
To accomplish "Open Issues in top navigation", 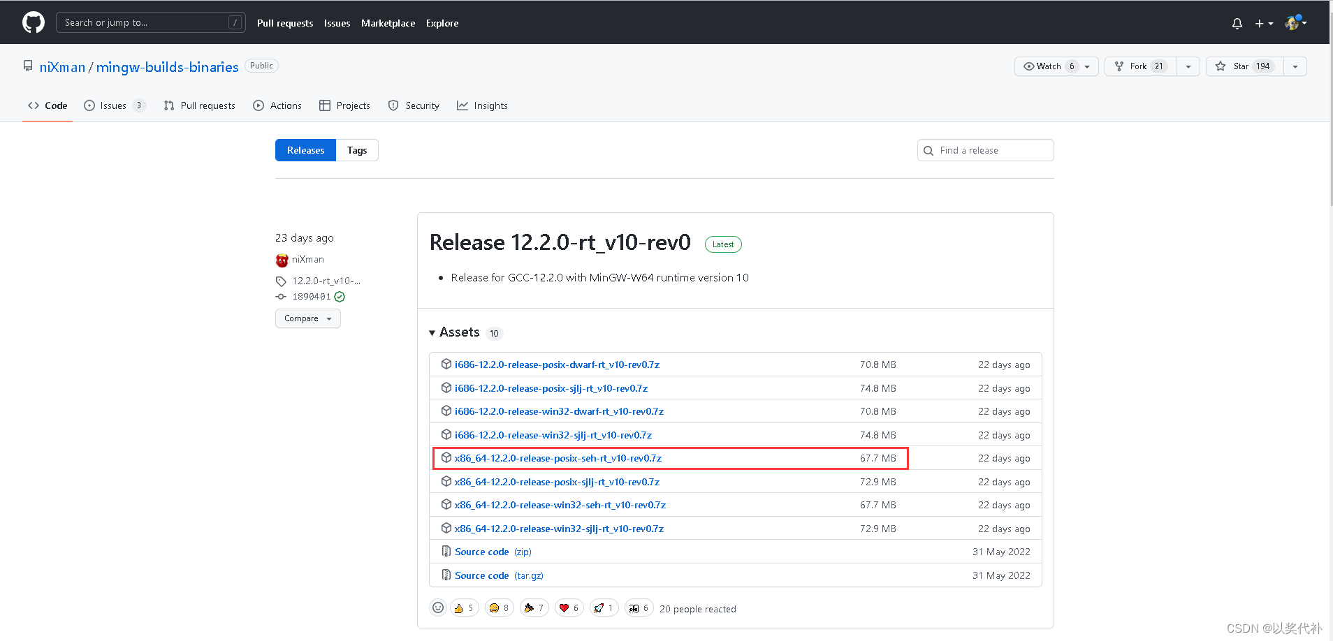I will pyautogui.click(x=337, y=23).
